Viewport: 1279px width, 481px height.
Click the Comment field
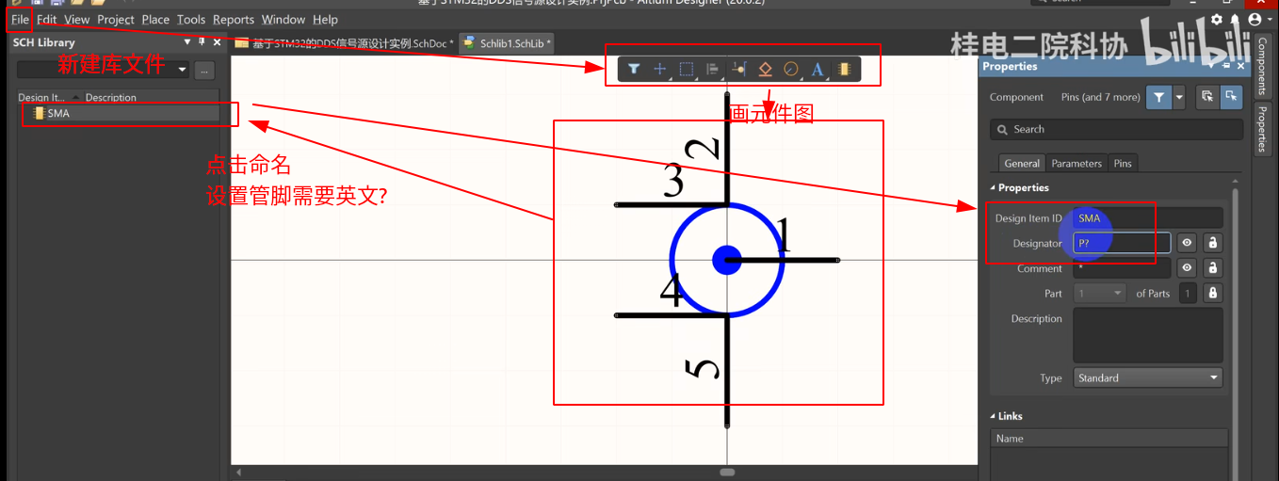[x=1122, y=268]
